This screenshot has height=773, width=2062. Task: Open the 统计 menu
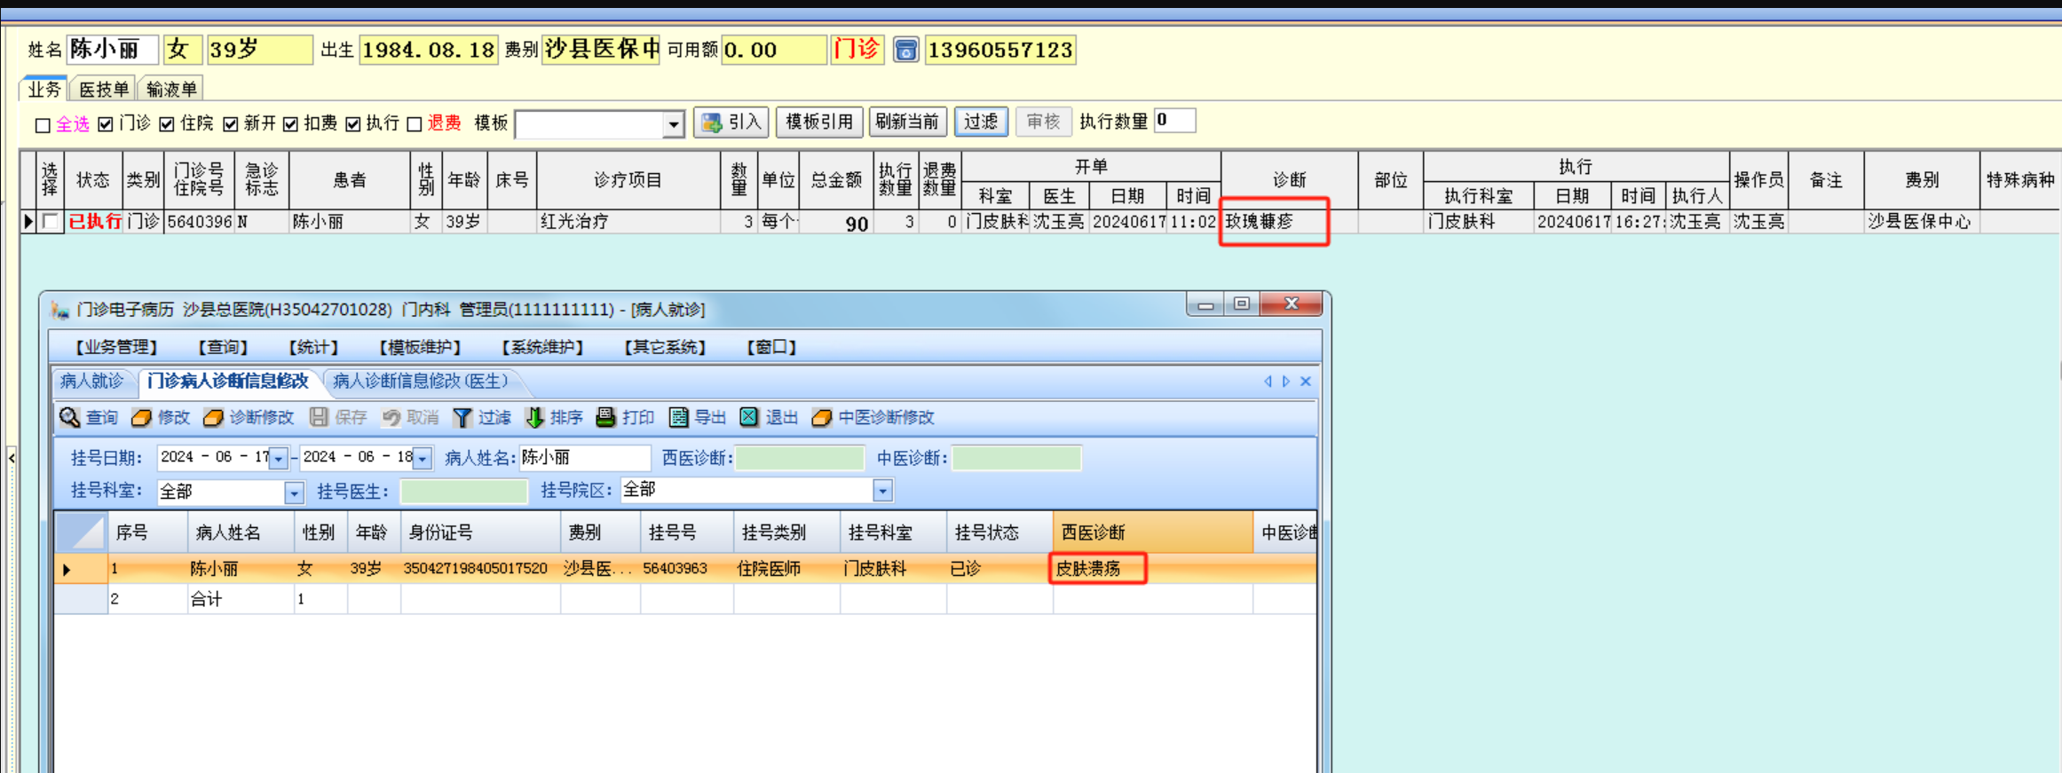pyautogui.click(x=313, y=347)
